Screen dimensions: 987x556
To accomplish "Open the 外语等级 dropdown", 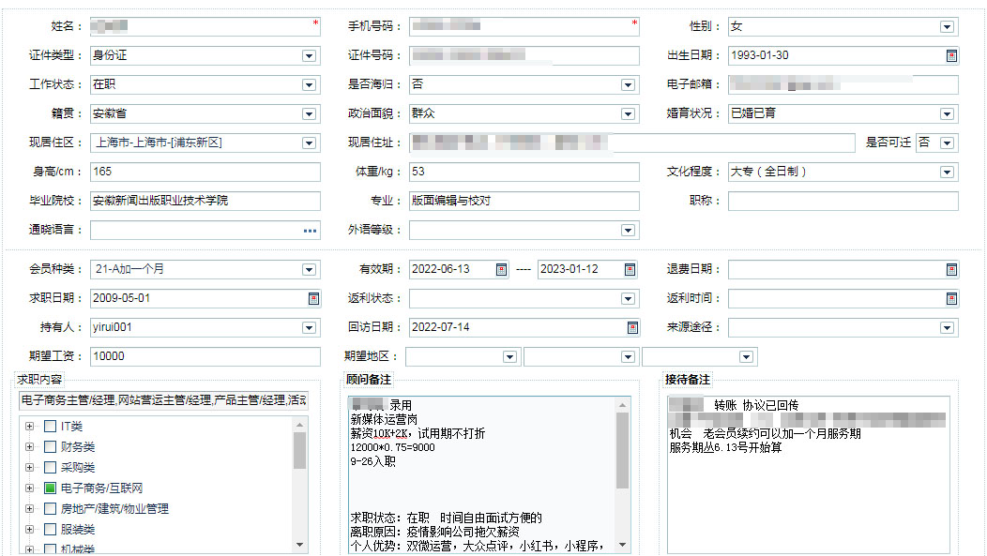I will [x=628, y=231].
